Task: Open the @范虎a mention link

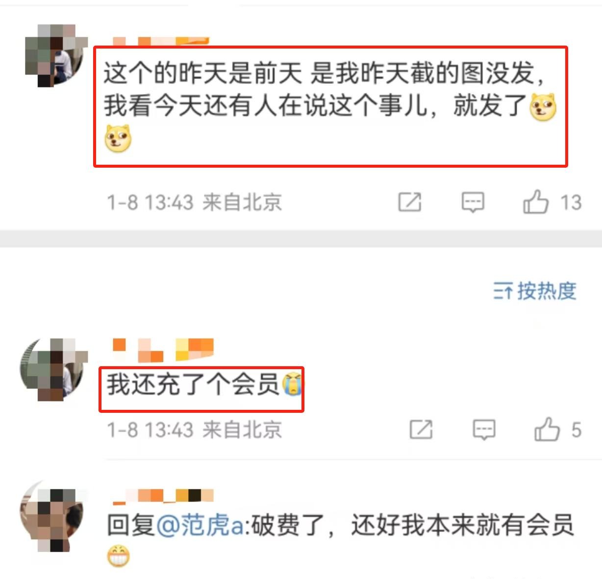Action: point(200,525)
